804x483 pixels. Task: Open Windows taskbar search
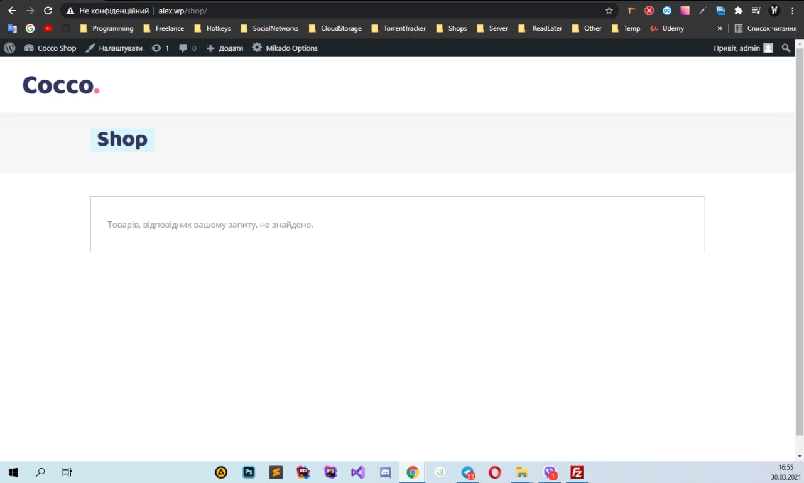click(40, 472)
